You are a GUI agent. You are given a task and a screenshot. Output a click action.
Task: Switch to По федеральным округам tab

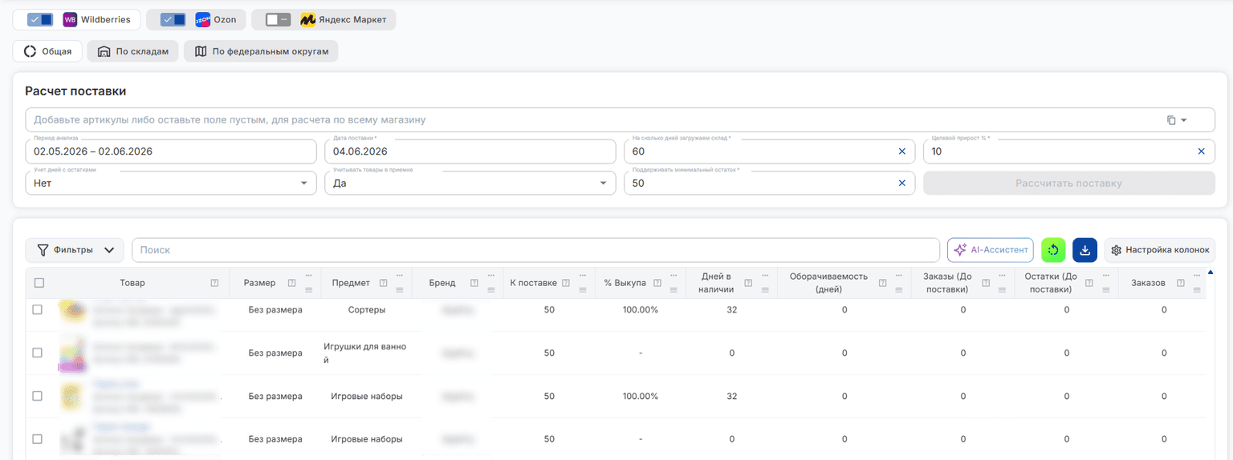261,51
